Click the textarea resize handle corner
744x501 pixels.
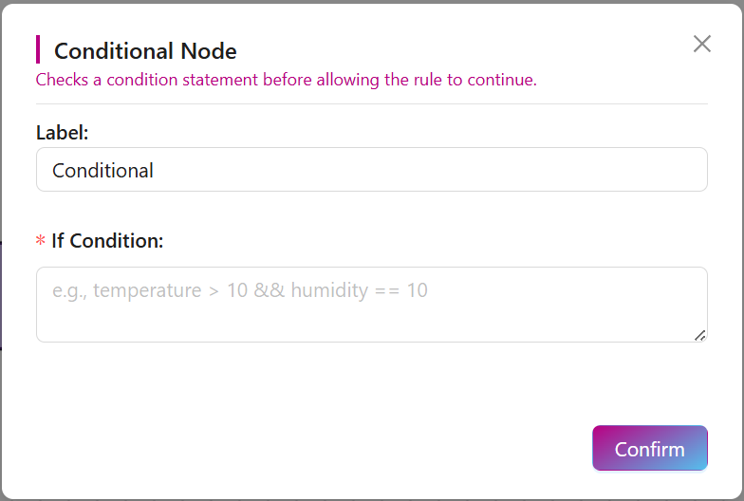[x=699, y=334]
